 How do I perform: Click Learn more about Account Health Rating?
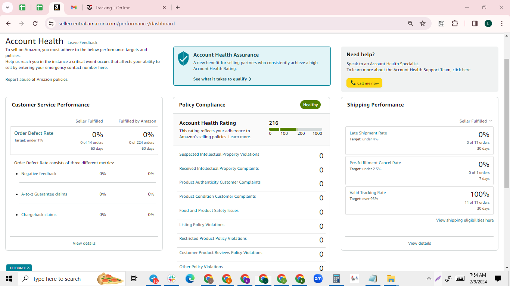pyautogui.click(x=239, y=137)
